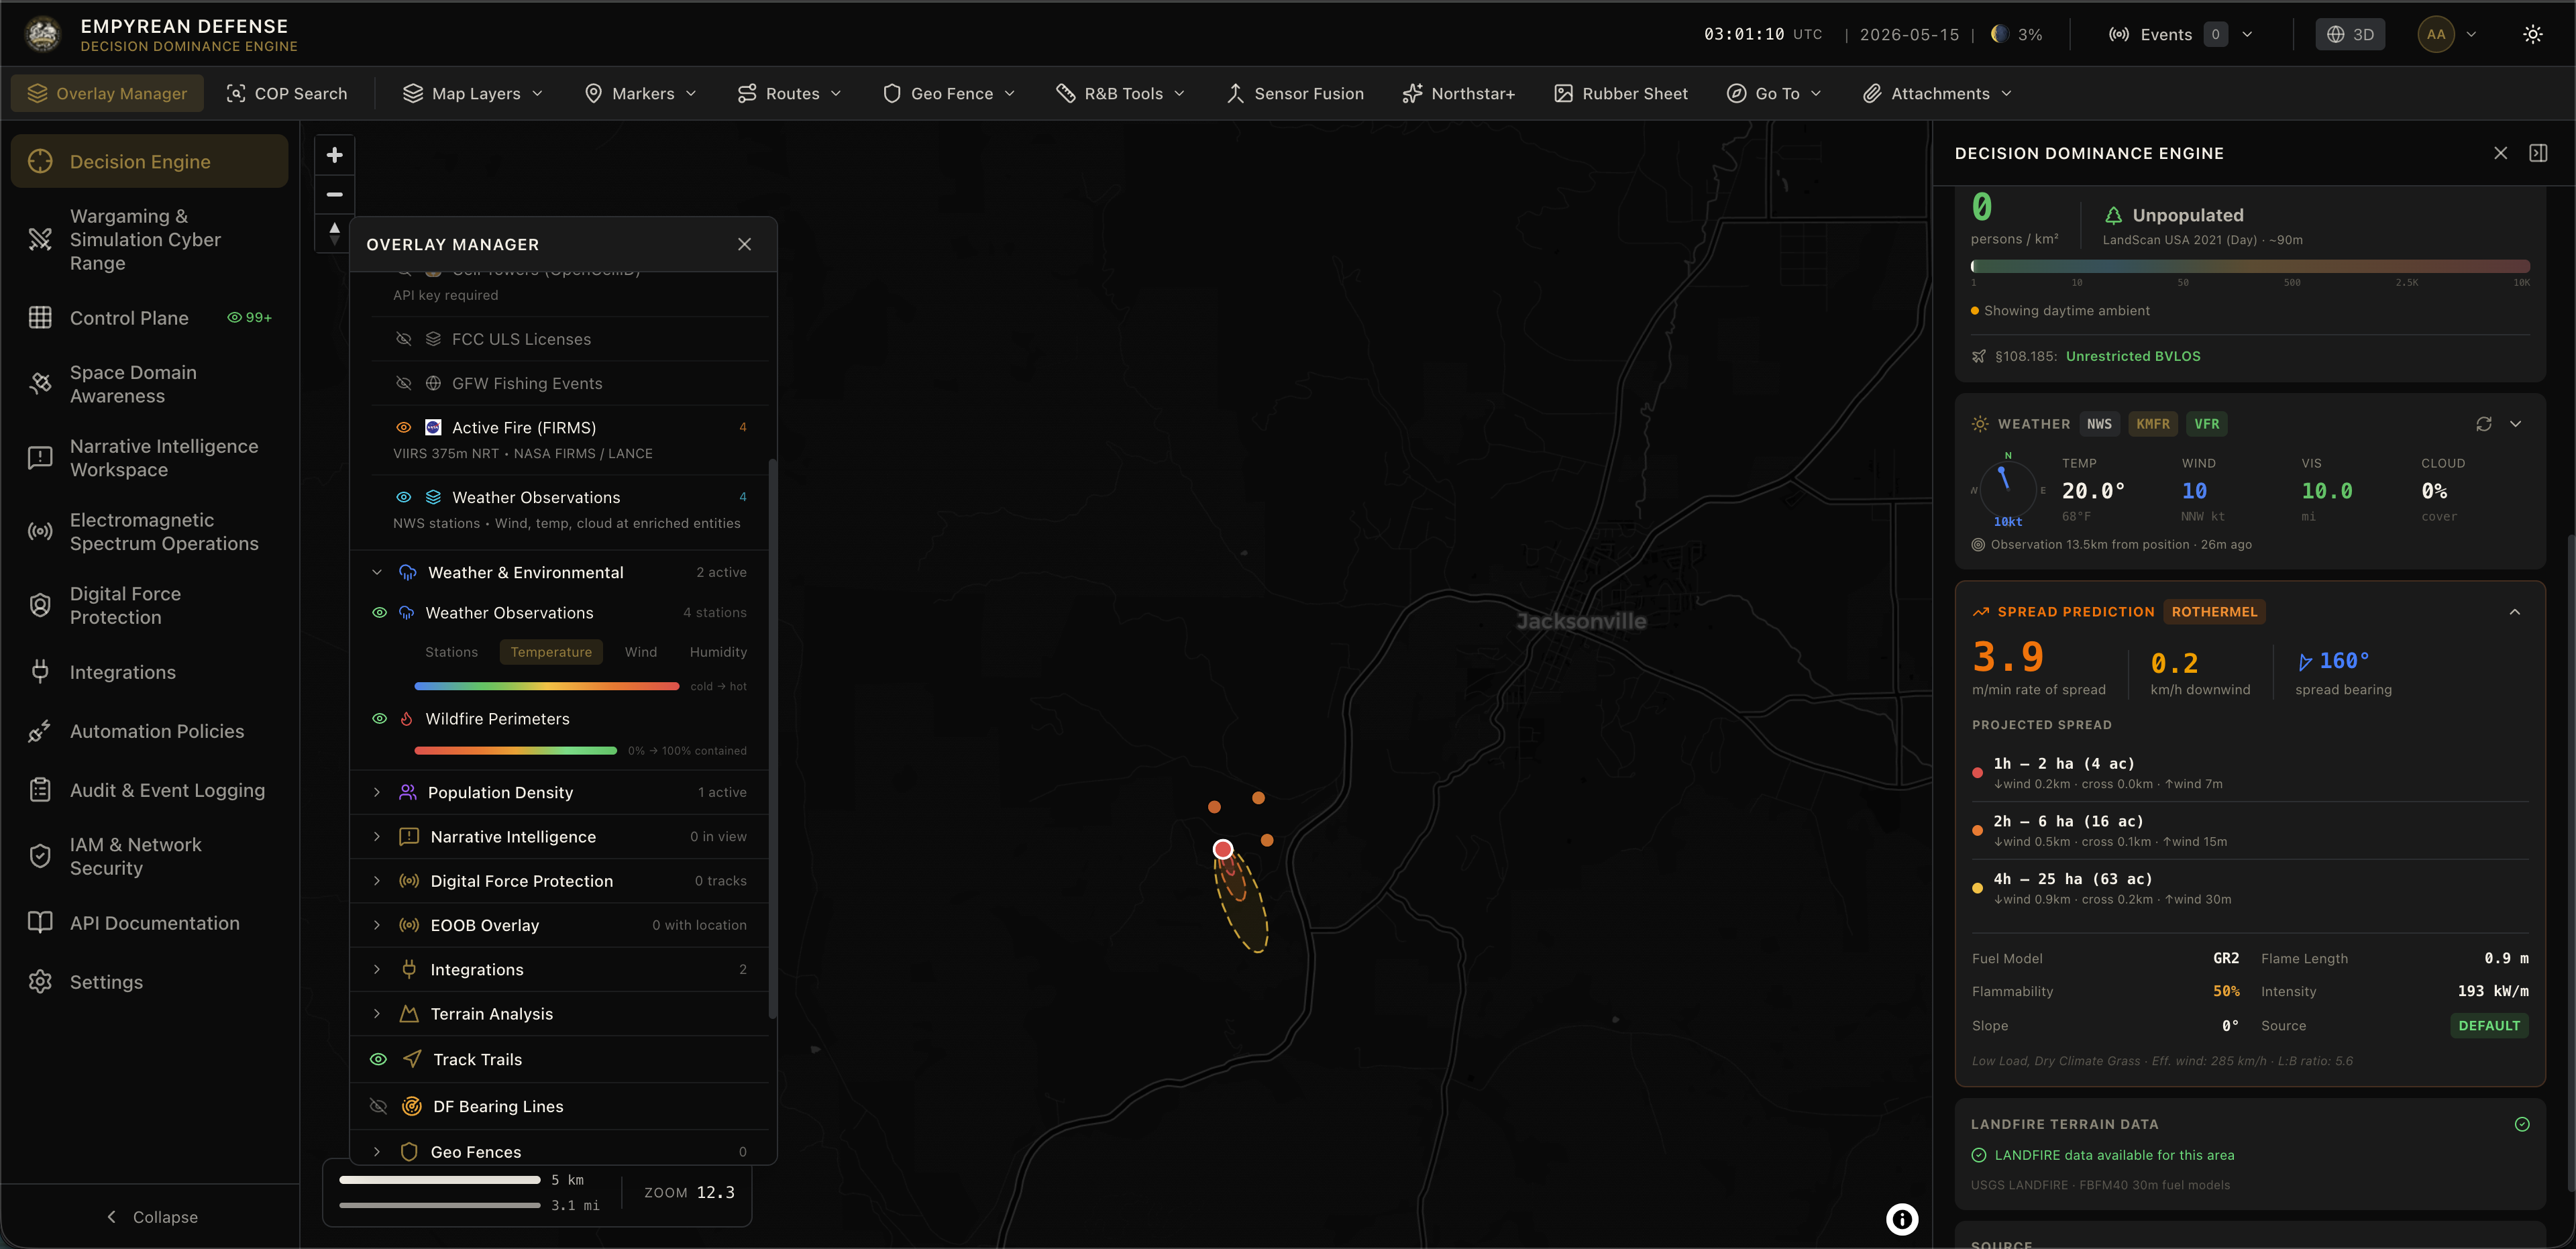
Task: Expand Geo Fences group
Action: pyautogui.click(x=377, y=1152)
